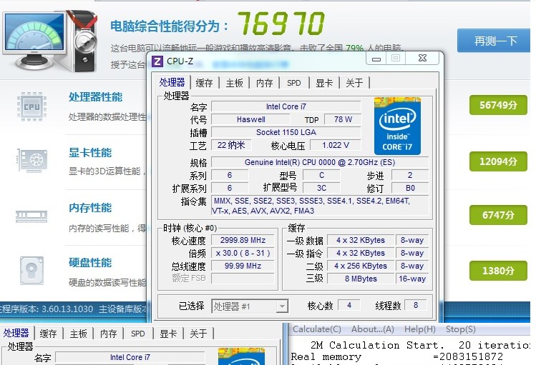Click the 2M Calculation Start line in Super PI
Viewport: 536px width, 365px height.
(420, 345)
